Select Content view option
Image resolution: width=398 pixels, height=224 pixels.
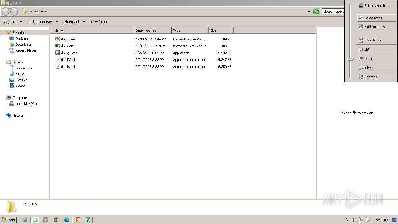(x=377, y=77)
